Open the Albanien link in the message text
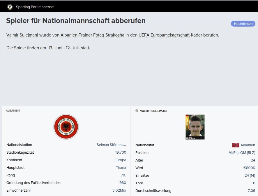Viewport: 258px width, 196px height. 69,35
